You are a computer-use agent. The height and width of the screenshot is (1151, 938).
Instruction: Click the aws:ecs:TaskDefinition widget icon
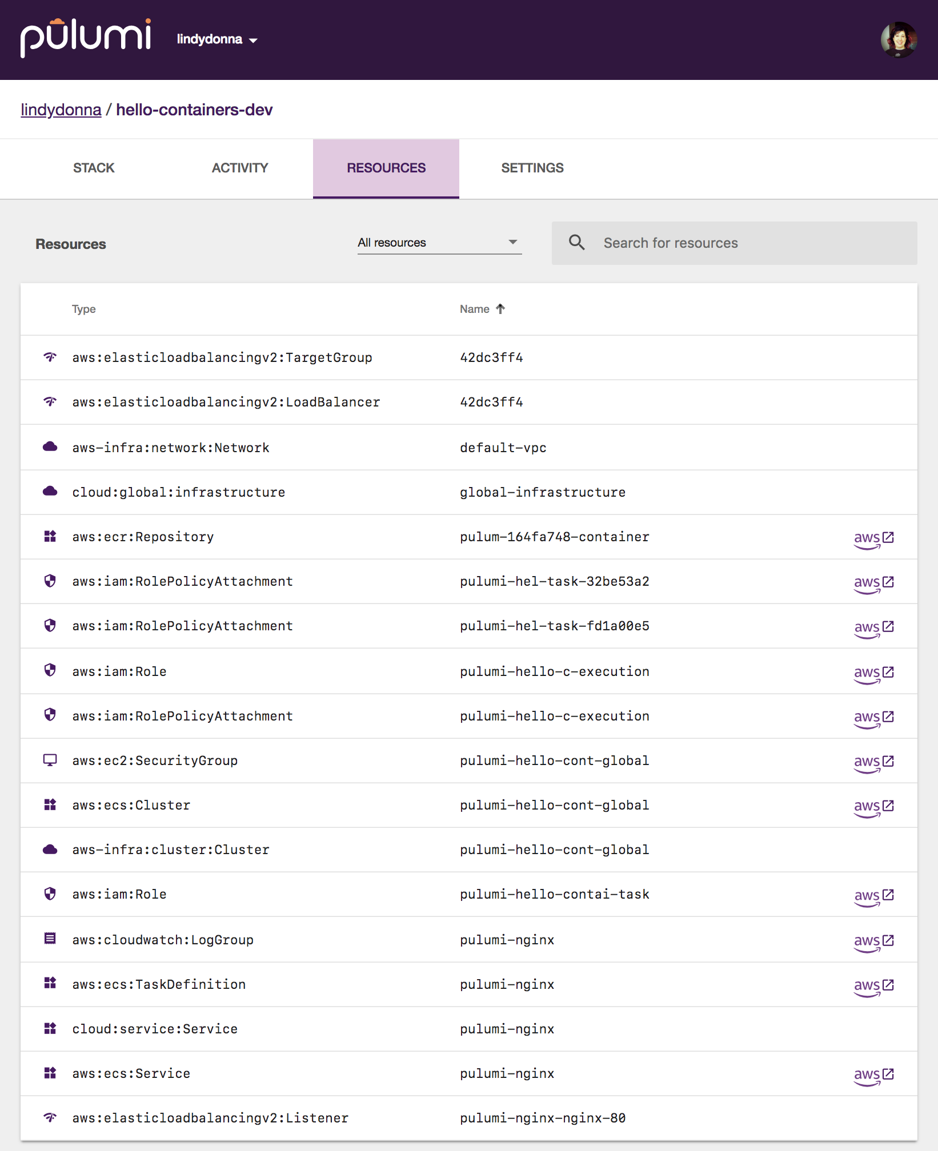(50, 983)
